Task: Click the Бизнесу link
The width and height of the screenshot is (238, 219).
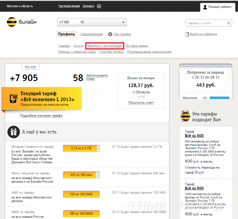Action: coord(88,6)
